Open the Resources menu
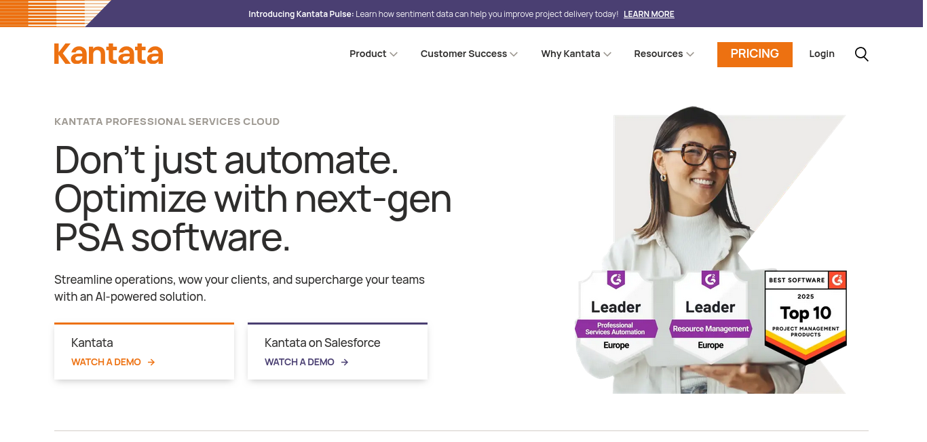 [x=658, y=54]
